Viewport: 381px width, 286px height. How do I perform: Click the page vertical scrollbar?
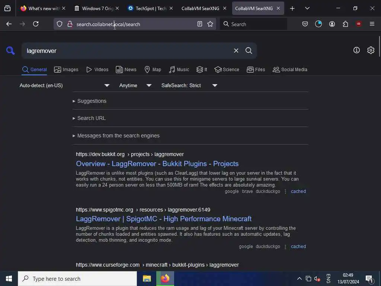(x=379, y=46)
